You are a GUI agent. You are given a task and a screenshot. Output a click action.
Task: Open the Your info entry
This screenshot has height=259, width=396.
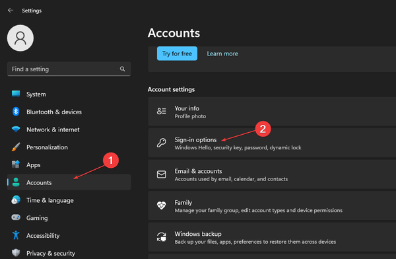tap(272, 112)
